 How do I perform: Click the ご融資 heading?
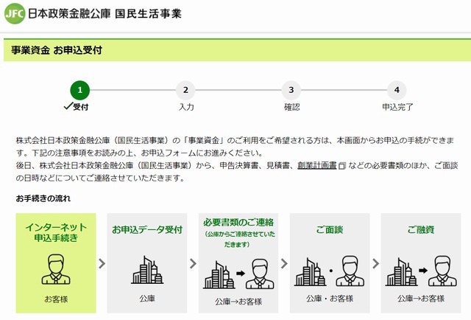[x=421, y=230]
